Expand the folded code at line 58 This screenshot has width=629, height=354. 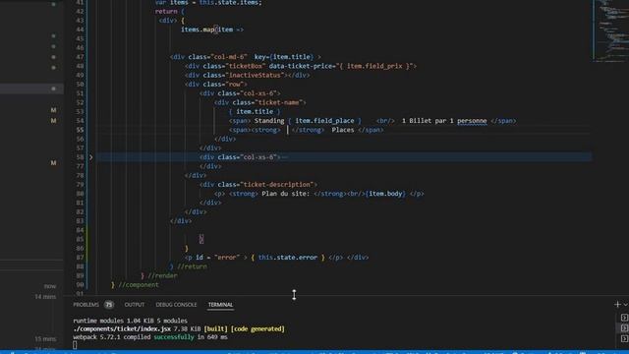point(91,157)
